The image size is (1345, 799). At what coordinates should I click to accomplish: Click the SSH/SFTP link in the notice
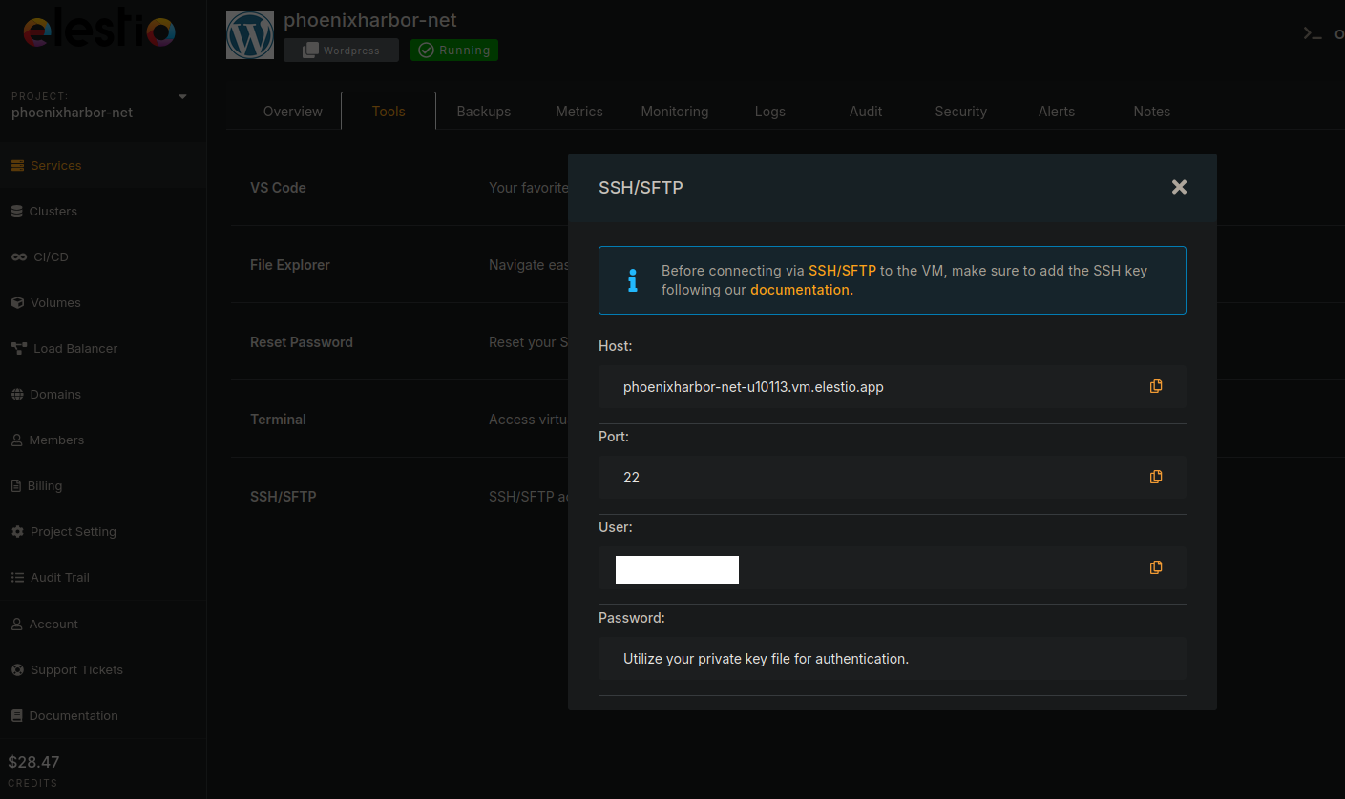(x=842, y=271)
